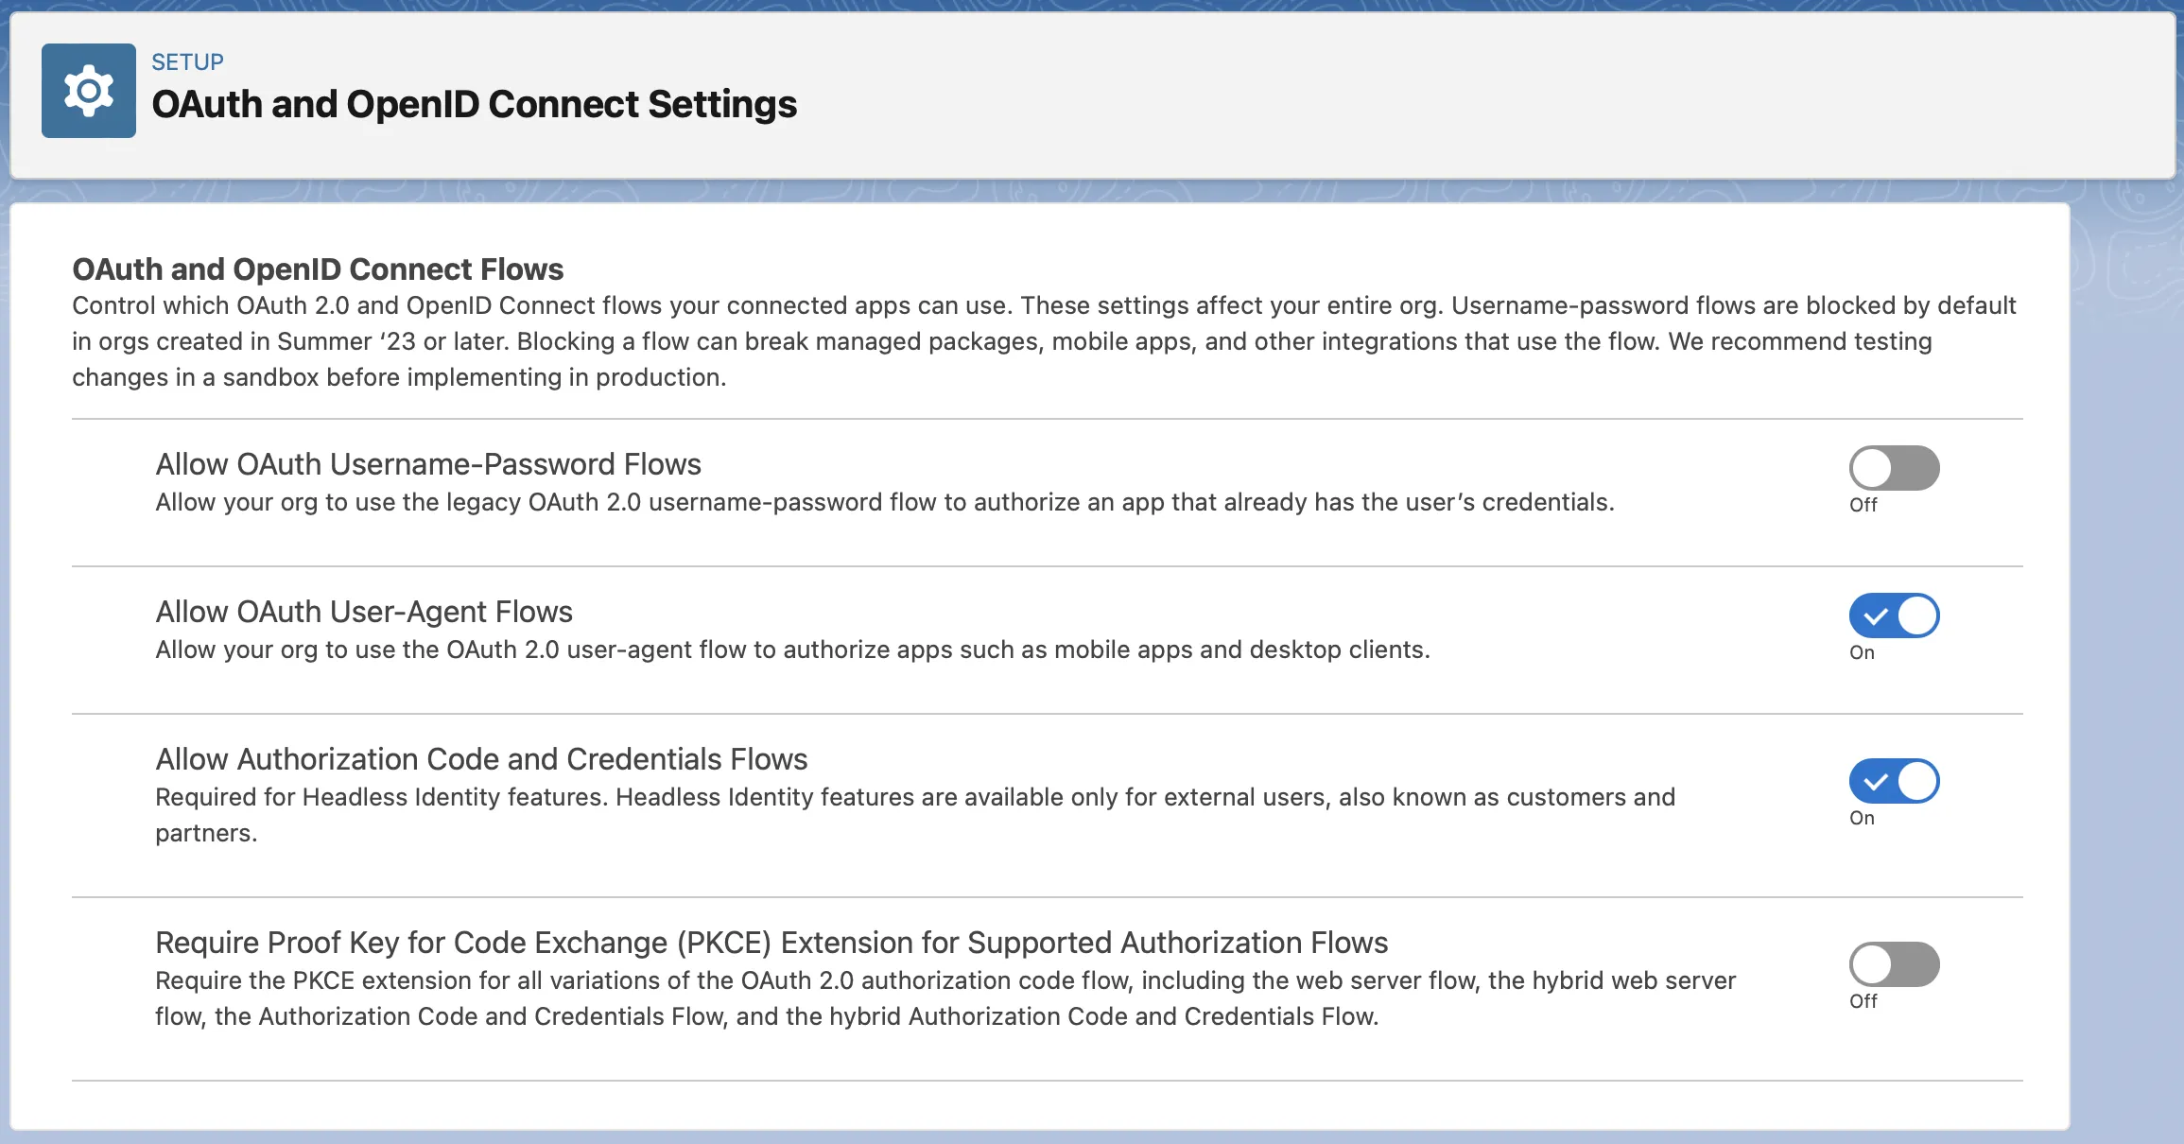The height and width of the screenshot is (1144, 2184).
Task: Click the Require Proof Key for Code Exchange label
Action: [x=771, y=943]
